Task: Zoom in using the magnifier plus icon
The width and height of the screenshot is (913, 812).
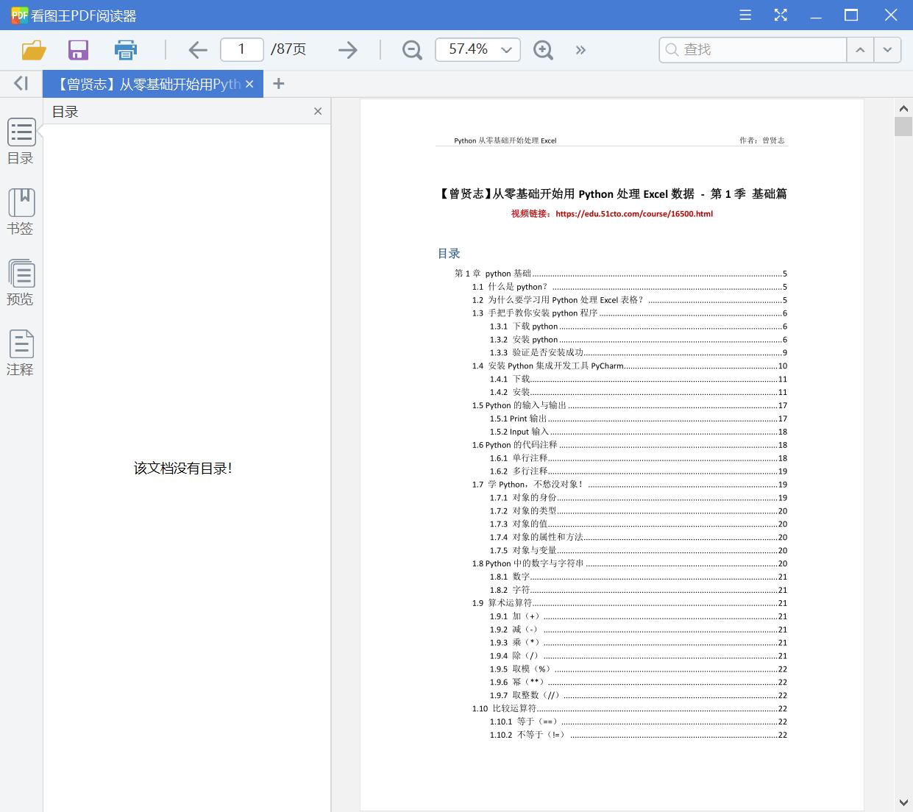Action: (543, 49)
